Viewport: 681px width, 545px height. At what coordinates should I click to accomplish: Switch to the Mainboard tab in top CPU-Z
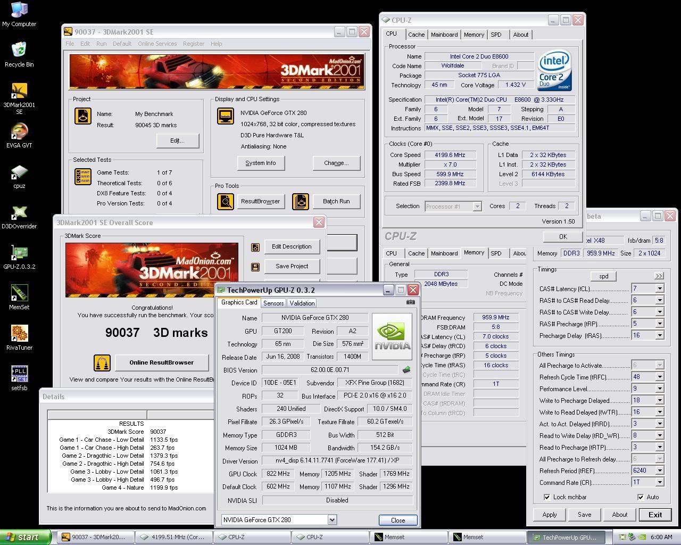point(444,35)
